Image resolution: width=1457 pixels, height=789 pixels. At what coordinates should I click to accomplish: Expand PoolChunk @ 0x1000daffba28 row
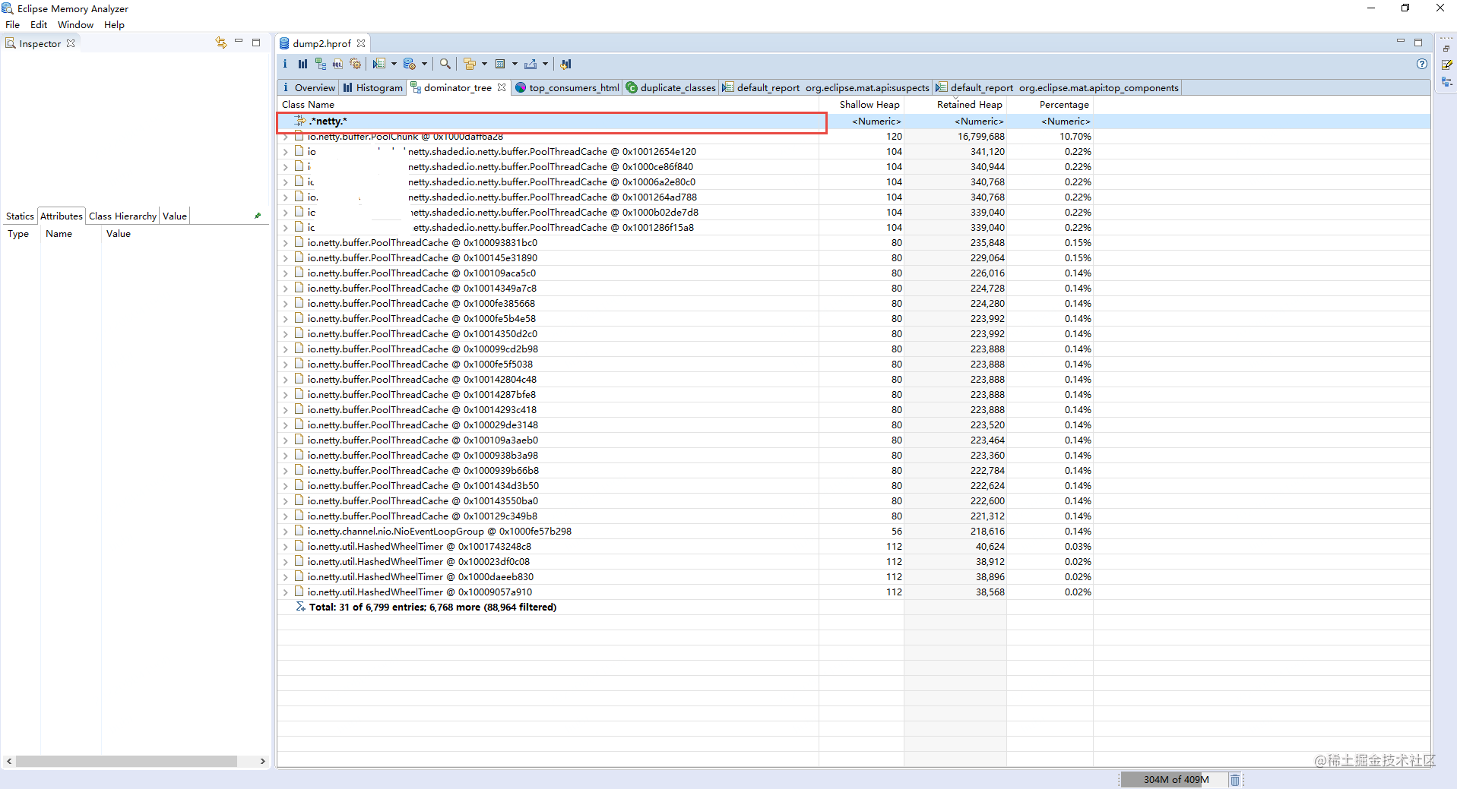[286, 137]
